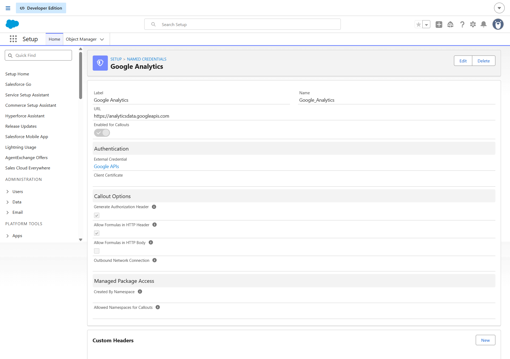Switch to the Home tab
Image resolution: width=510 pixels, height=359 pixels.
click(54, 39)
